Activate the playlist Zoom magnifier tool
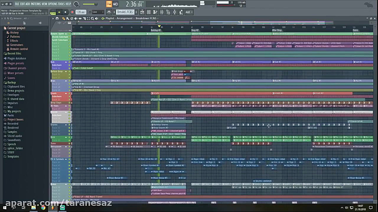378x212 pixels. [x=92, y=18]
